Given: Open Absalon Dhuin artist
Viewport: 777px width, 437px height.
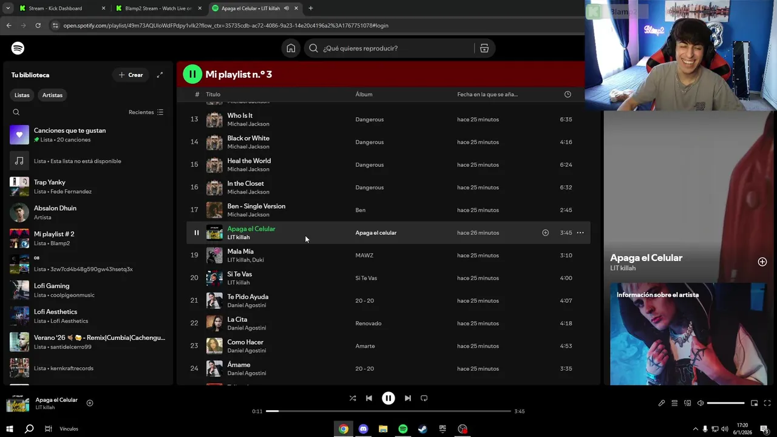Looking at the screenshot, I should point(88,212).
